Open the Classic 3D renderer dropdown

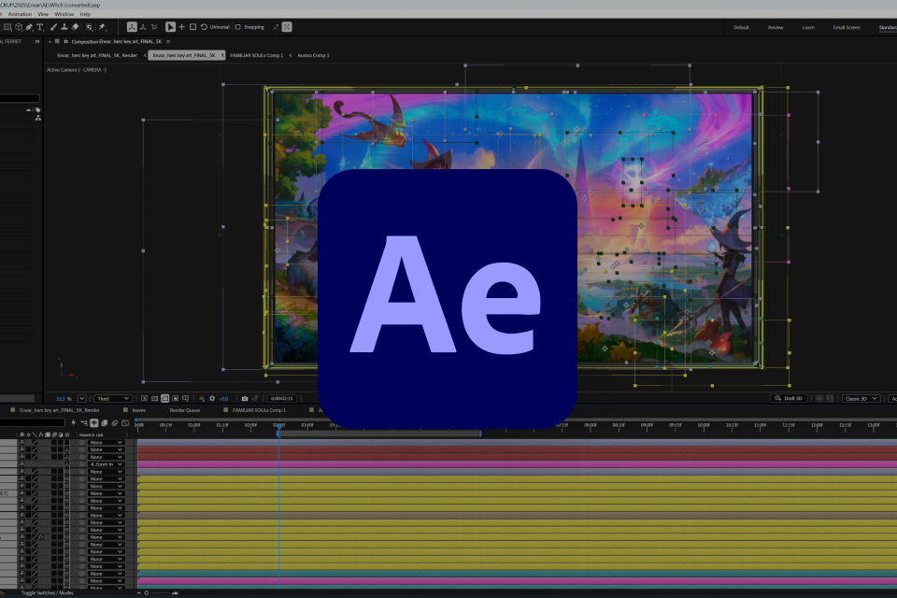click(861, 398)
